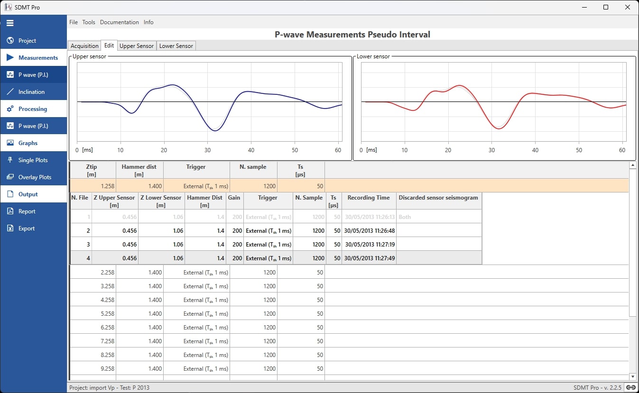
Task: Click the Lower sensor seismogram plot
Action: [493, 102]
